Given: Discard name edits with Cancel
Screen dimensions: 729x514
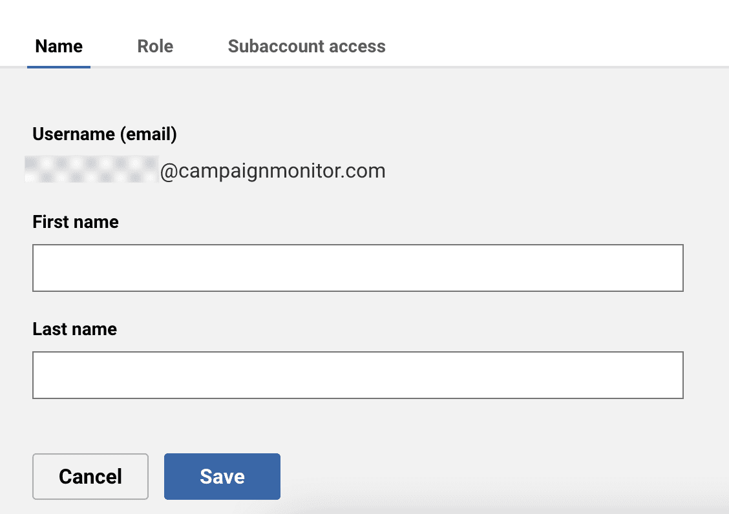Looking at the screenshot, I should (90, 477).
